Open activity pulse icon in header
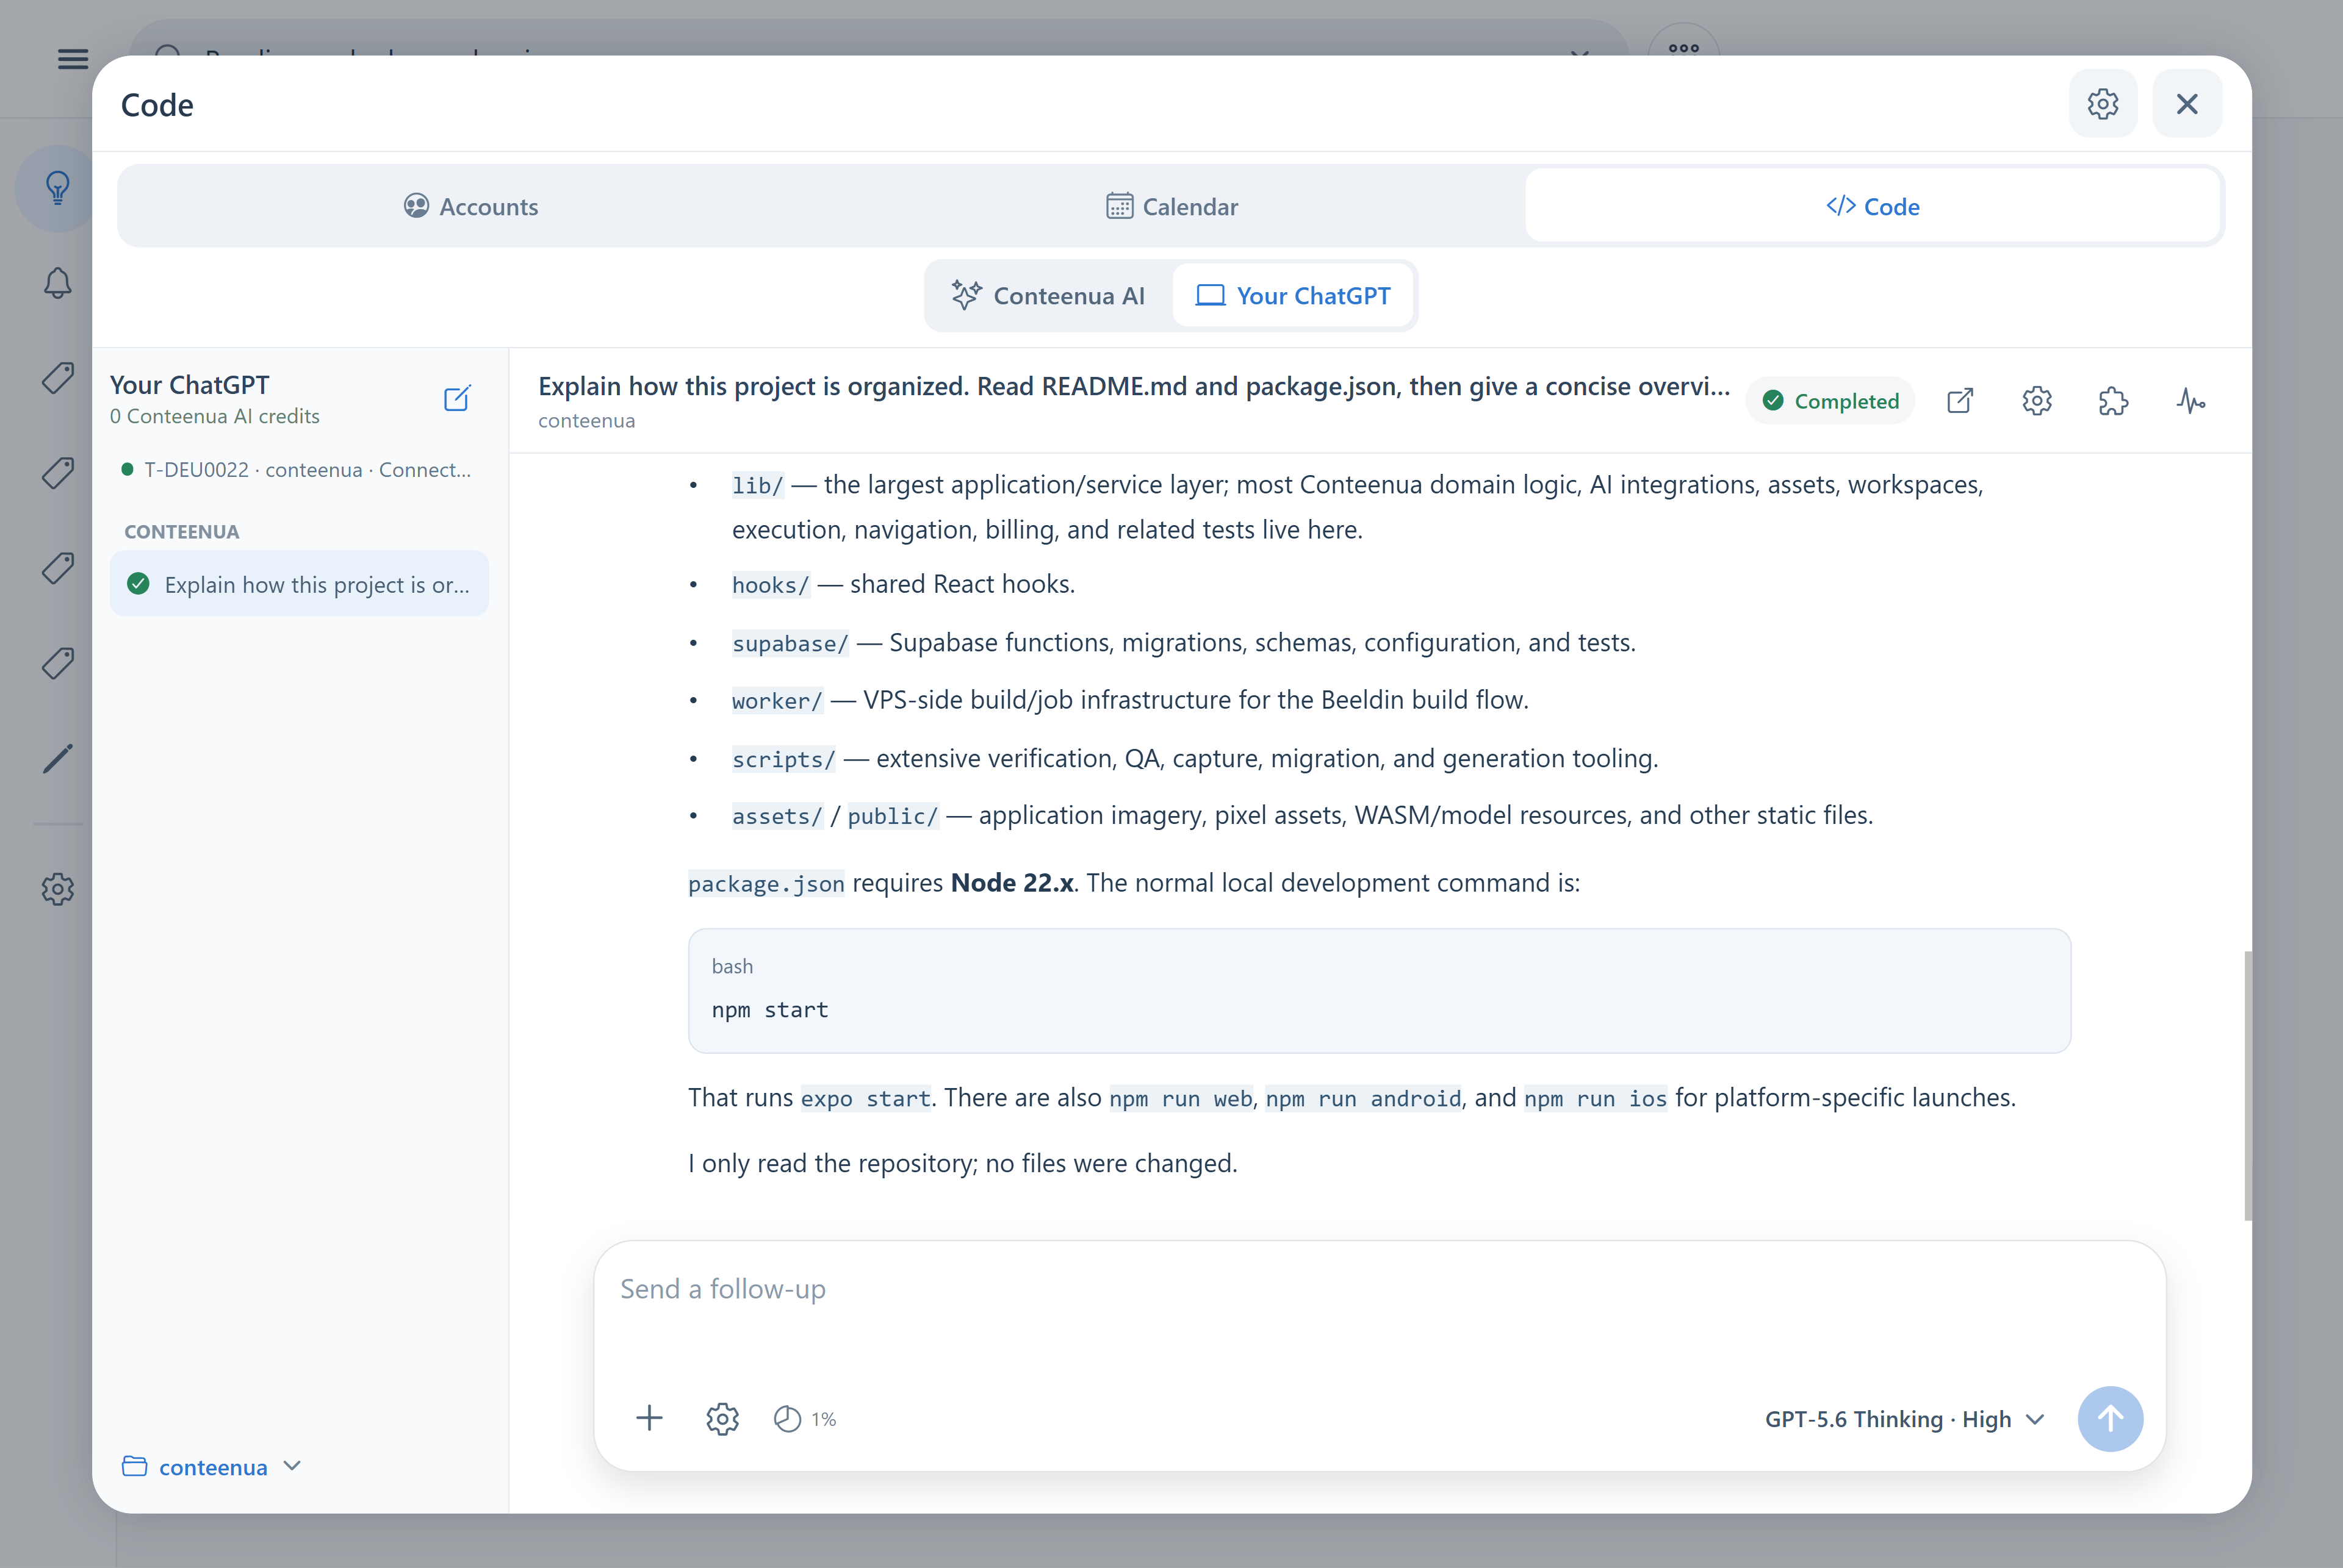Screen dimensions: 2343x1568 pyautogui.click(x=2191, y=401)
